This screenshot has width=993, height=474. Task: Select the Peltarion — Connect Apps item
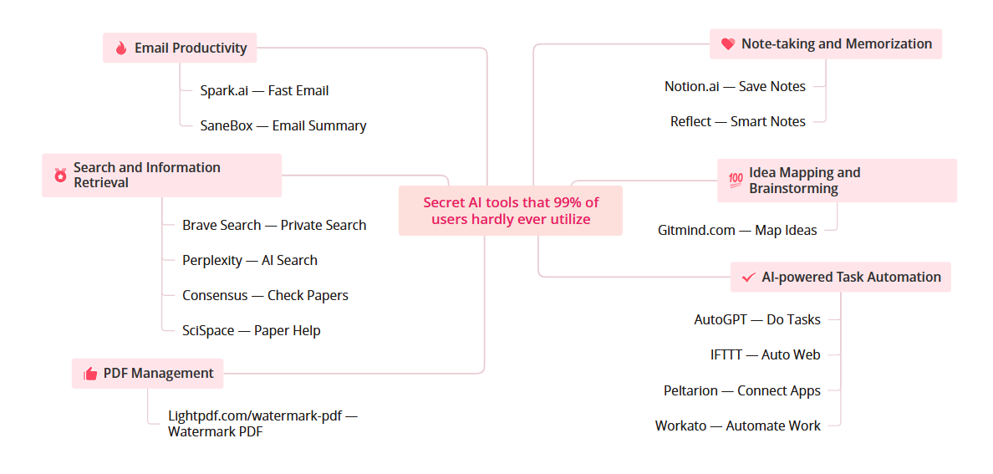click(742, 390)
